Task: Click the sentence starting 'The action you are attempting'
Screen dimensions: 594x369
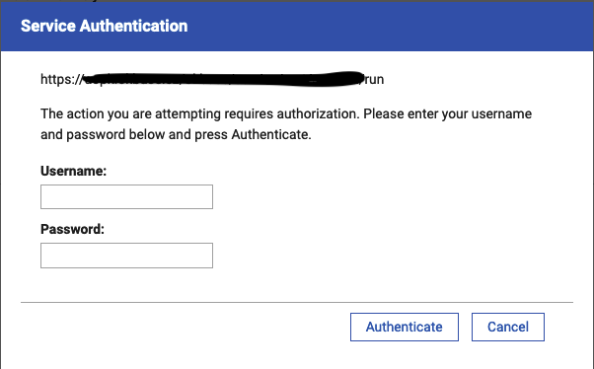Action: point(286,113)
